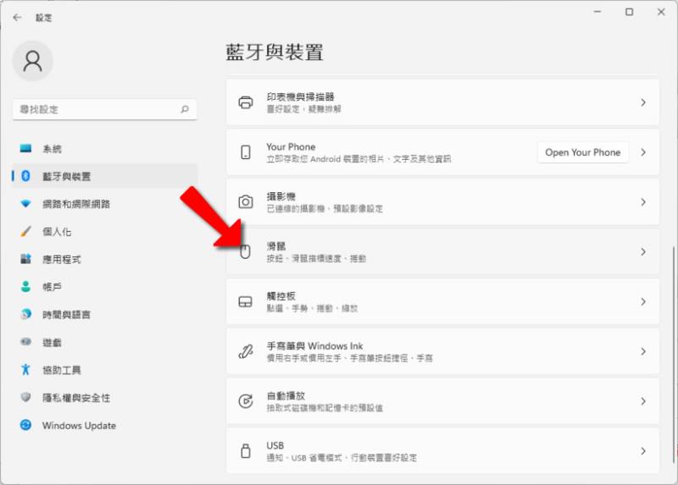Open 協助工具 settings category
This screenshot has height=485, width=678.
click(x=104, y=369)
